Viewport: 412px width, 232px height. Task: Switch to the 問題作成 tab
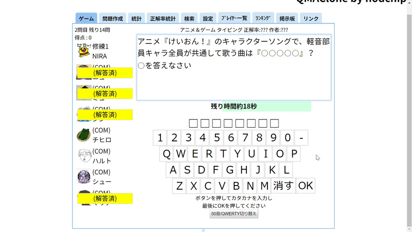point(113,18)
